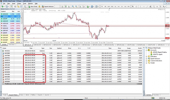Toggle the Expert Advisors button
Screen dimensions: 170x100
click(48, 7)
